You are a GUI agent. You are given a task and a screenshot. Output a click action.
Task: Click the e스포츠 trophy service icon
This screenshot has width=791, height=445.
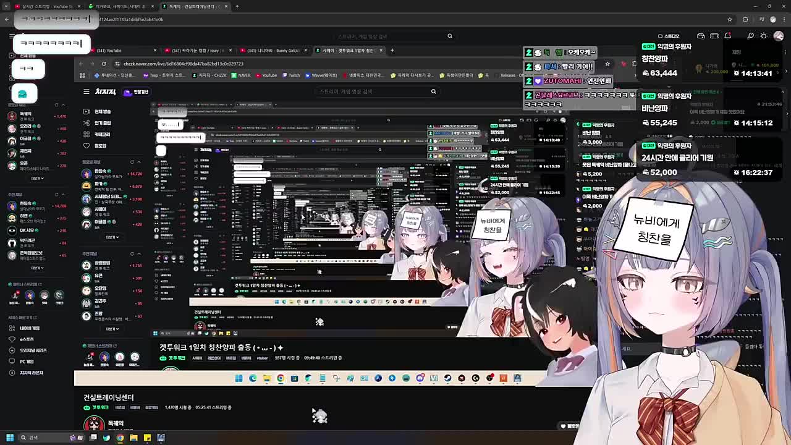coord(12,339)
